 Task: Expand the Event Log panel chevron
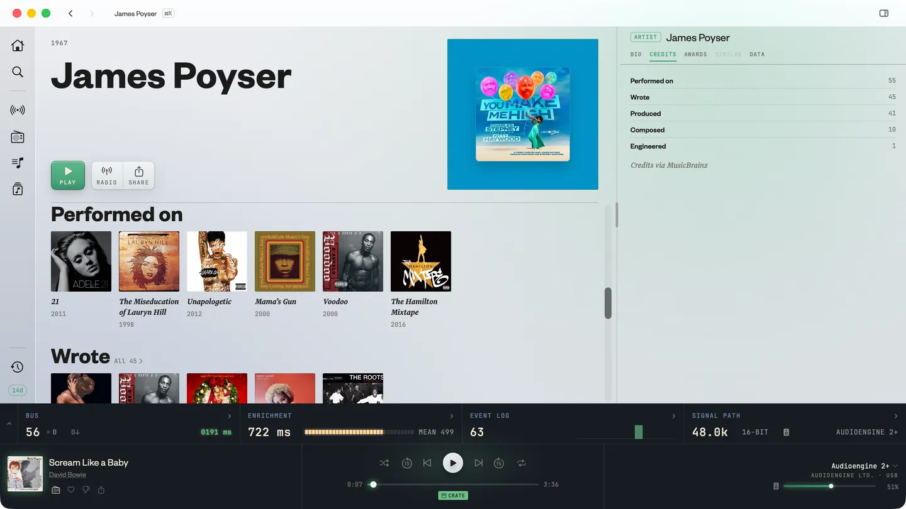(x=674, y=416)
